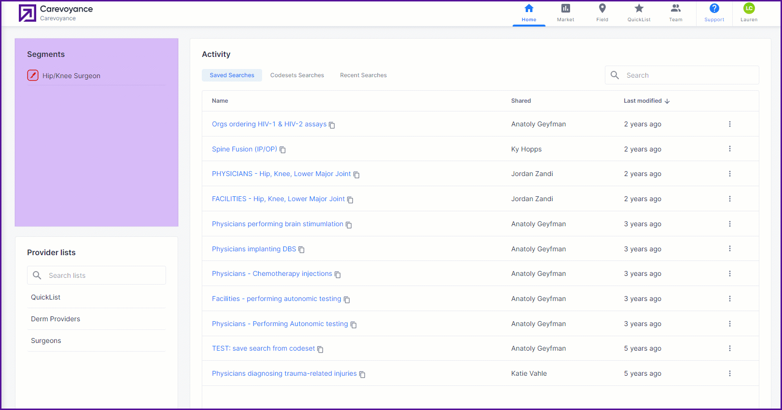
Task: Open Physicians - Chemotherapy injections search
Action: 272,273
